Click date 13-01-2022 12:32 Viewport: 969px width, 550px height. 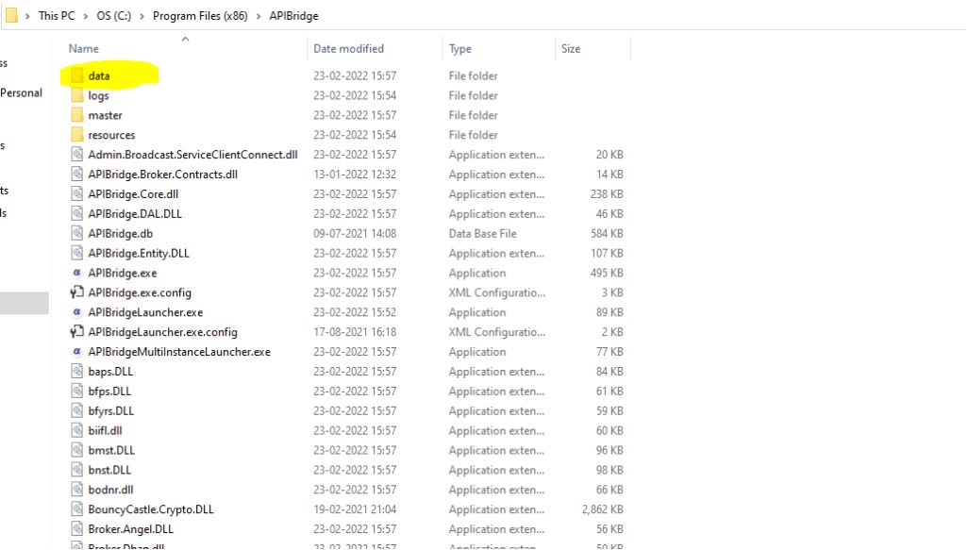(x=355, y=175)
